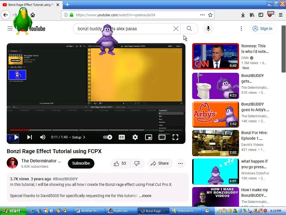Enter full screen on the player
286x215 pixels.
pos(175,137)
